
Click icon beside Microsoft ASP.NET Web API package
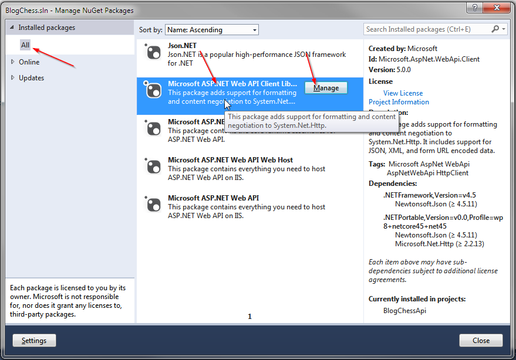pyautogui.click(x=153, y=204)
